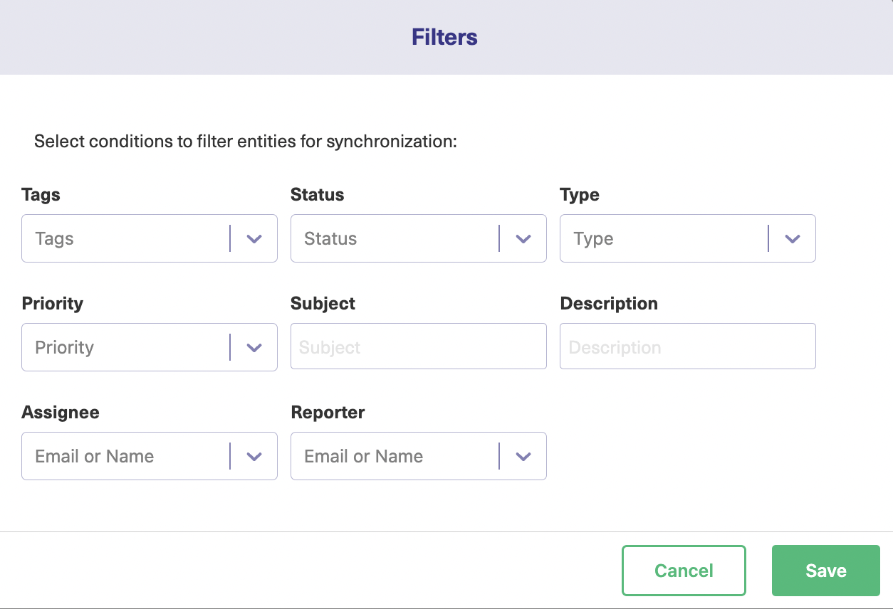
Task: Click the chevron arrow in the Type dropdown
Action: pos(793,239)
